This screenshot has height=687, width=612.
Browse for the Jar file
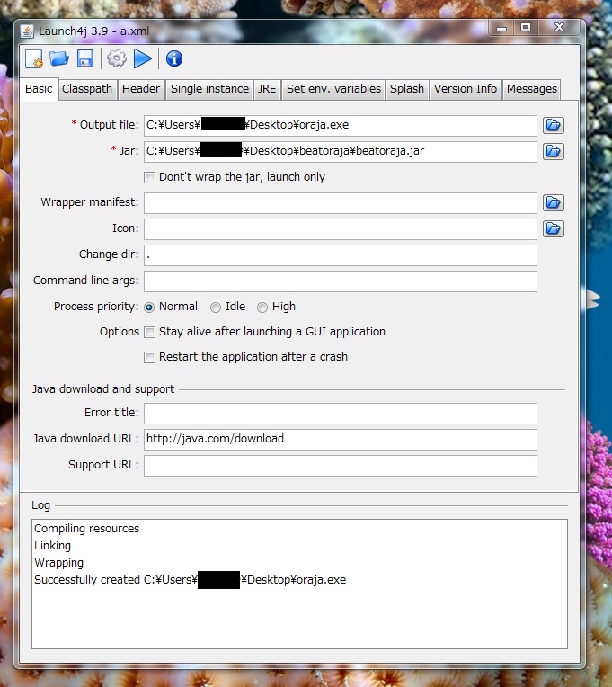[554, 152]
